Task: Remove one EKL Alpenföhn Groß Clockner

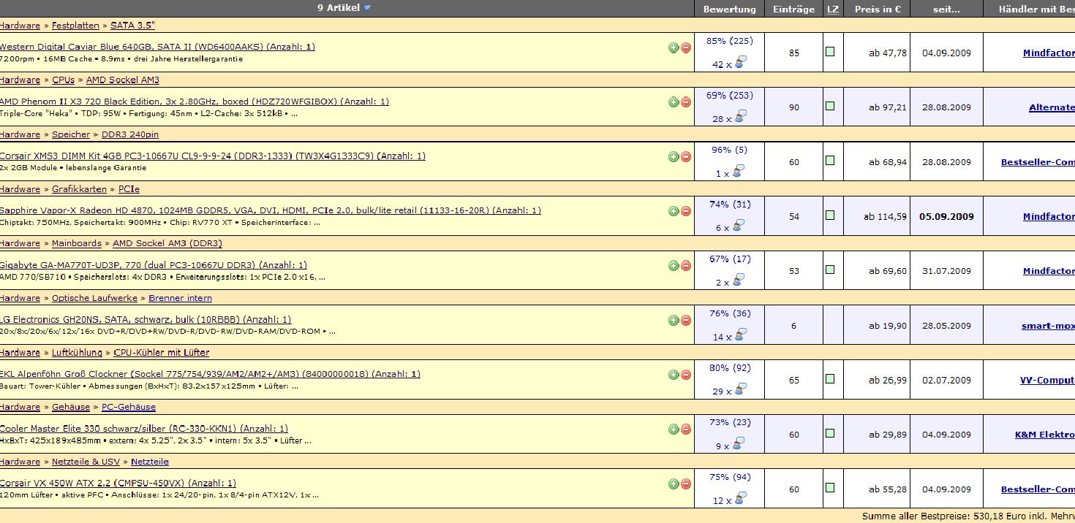Action: coord(686,375)
